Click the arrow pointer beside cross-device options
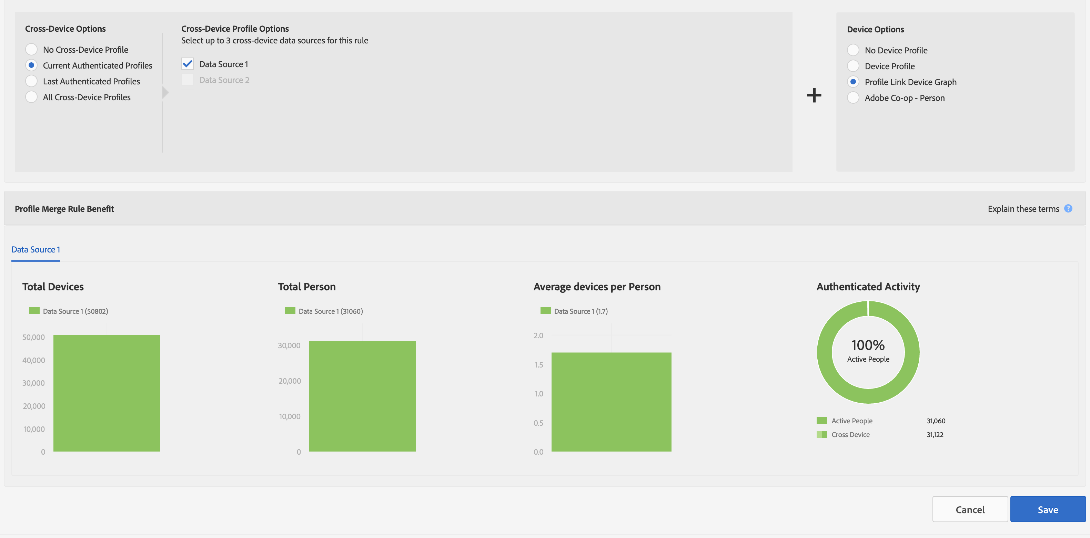The height and width of the screenshot is (538, 1090). (165, 93)
